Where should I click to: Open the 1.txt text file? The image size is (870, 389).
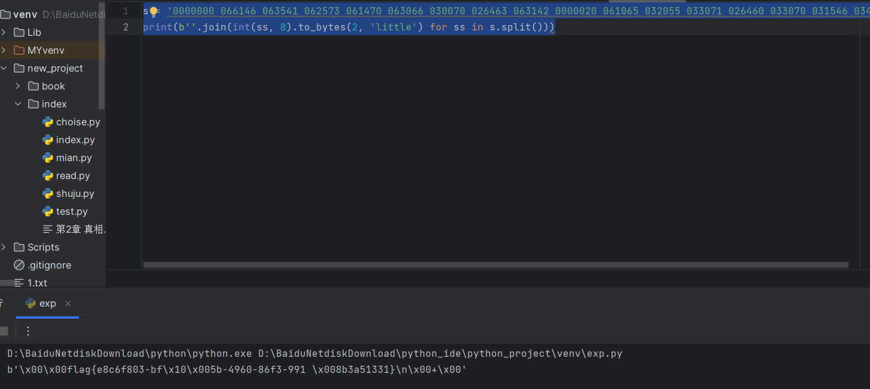pos(37,283)
